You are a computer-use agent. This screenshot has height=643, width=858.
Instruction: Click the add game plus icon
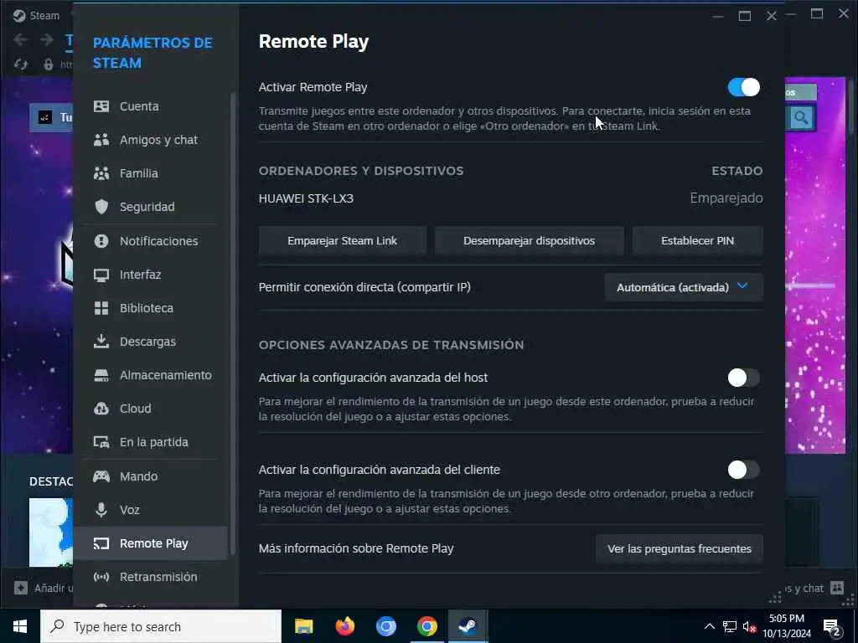(x=21, y=588)
